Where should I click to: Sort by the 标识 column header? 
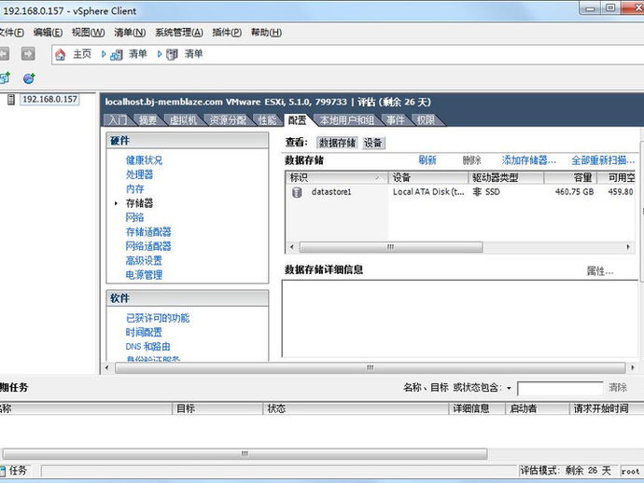pyautogui.click(x=336, y=178)
